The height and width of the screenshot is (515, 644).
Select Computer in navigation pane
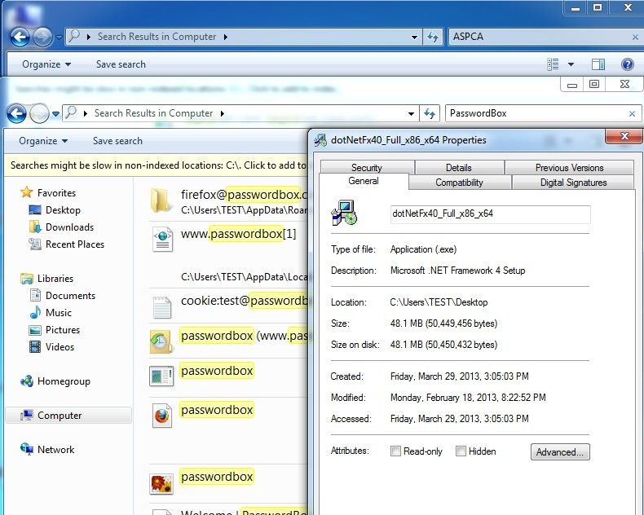coord(68,416)
